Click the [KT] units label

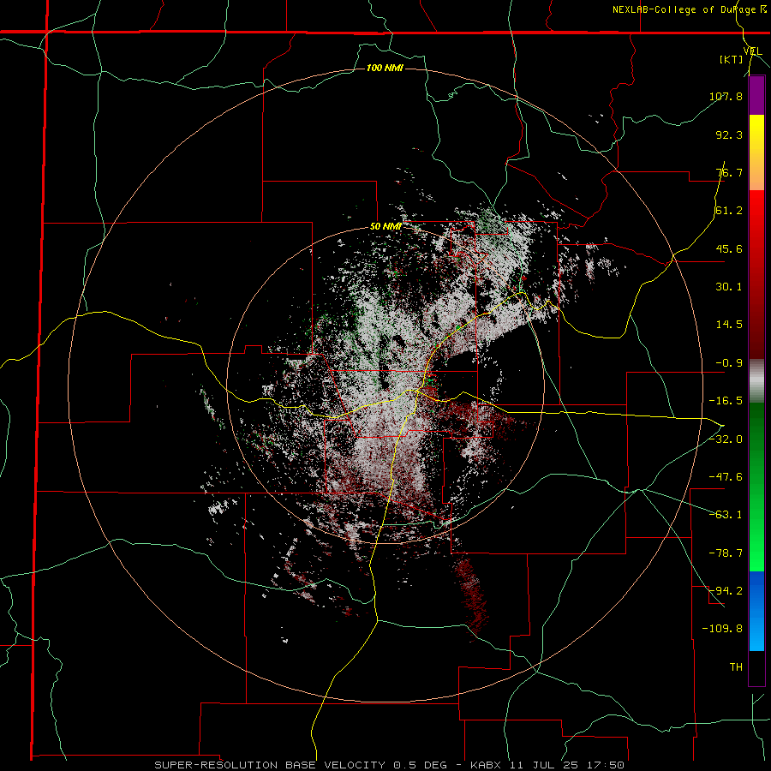(732, 59)
